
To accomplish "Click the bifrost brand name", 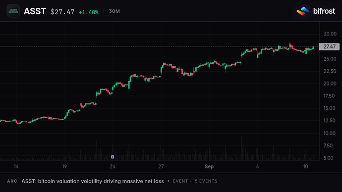I will tap(324, 11).
